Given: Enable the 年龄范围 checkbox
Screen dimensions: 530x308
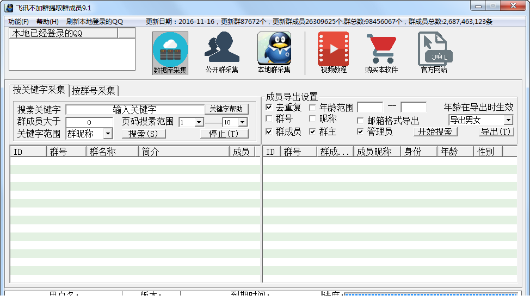Looking at the screenshot, I should click(x=312, y=107).
